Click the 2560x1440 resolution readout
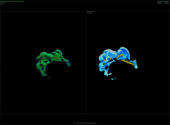This screenshot has height=125, width=170. (x=3, y=3)
